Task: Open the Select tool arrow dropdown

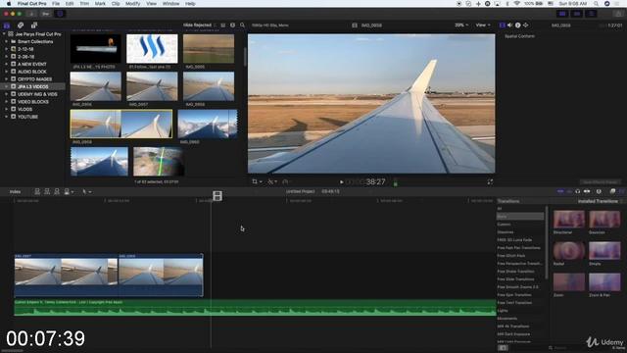Action: pos(87,192)
